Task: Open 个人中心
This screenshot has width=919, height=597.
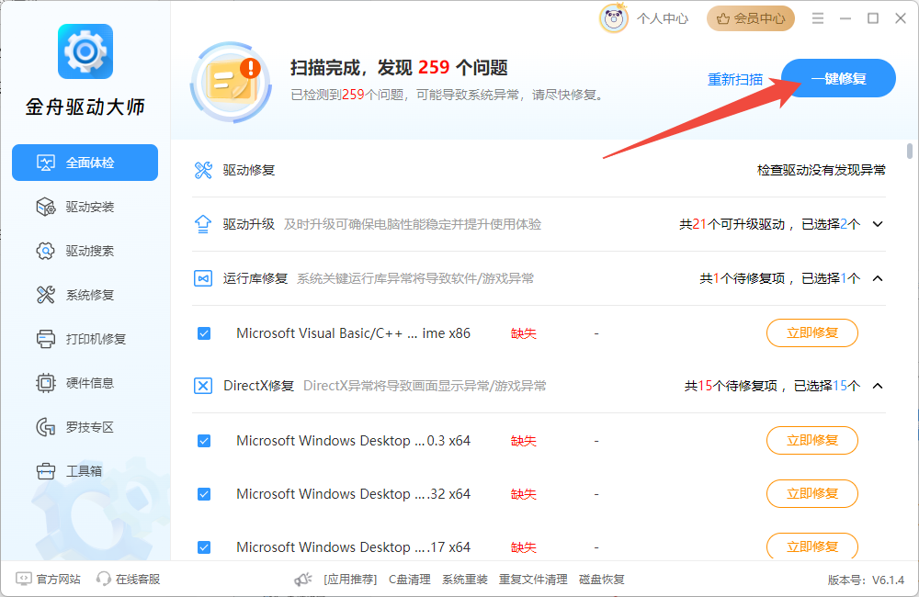Action: click(663, 18)
